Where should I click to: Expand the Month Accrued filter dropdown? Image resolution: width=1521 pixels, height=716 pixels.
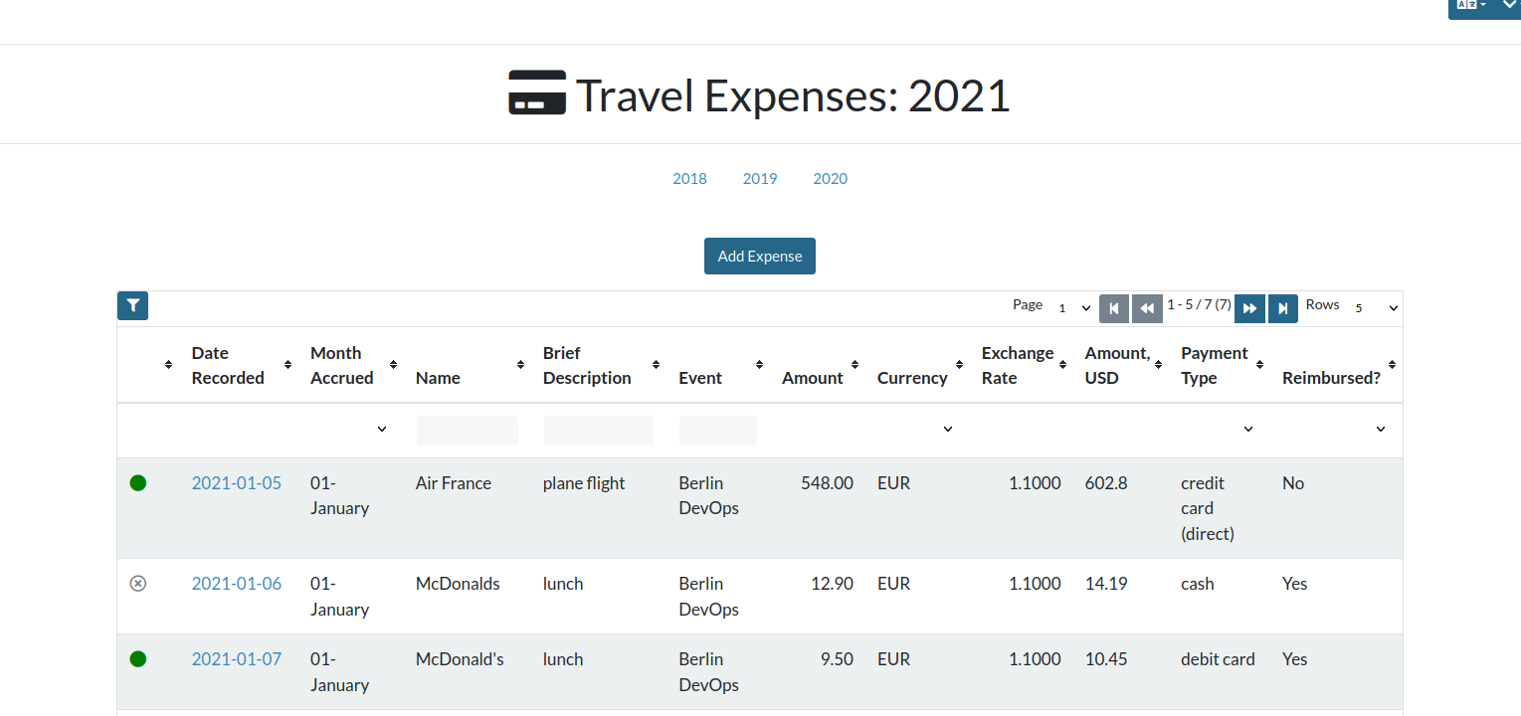tap(349, 430)
